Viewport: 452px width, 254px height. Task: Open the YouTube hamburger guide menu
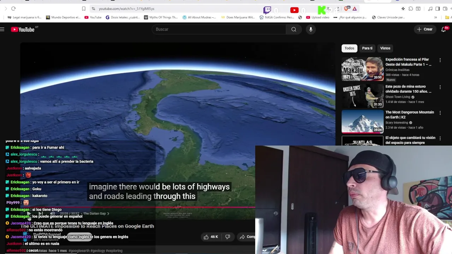coord(2,29)
